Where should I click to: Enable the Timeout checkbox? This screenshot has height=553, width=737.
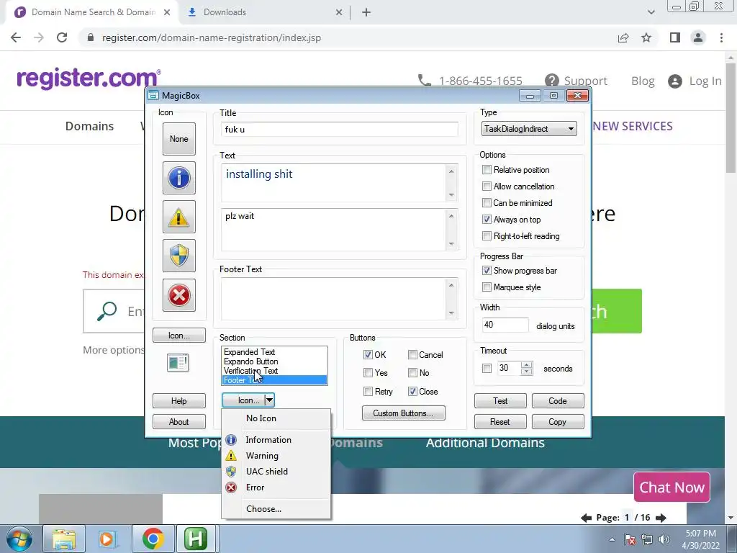tap(487, 368)
